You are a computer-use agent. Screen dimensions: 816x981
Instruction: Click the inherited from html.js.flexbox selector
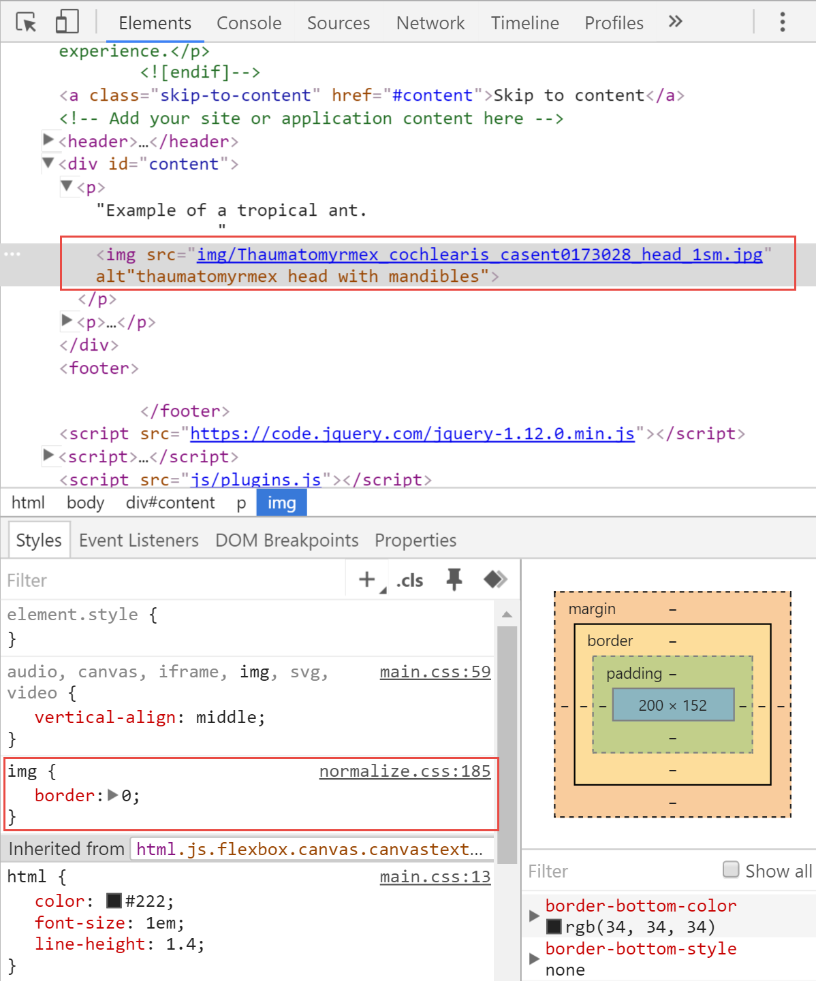[310, 849]
